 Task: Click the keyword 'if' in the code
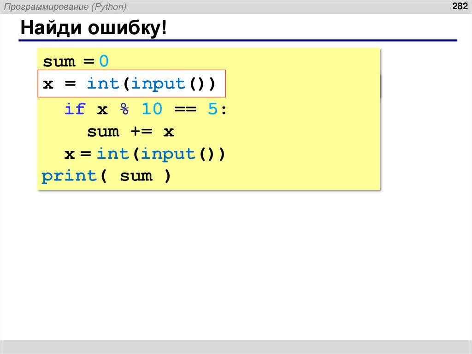click(x=75, y=109)
